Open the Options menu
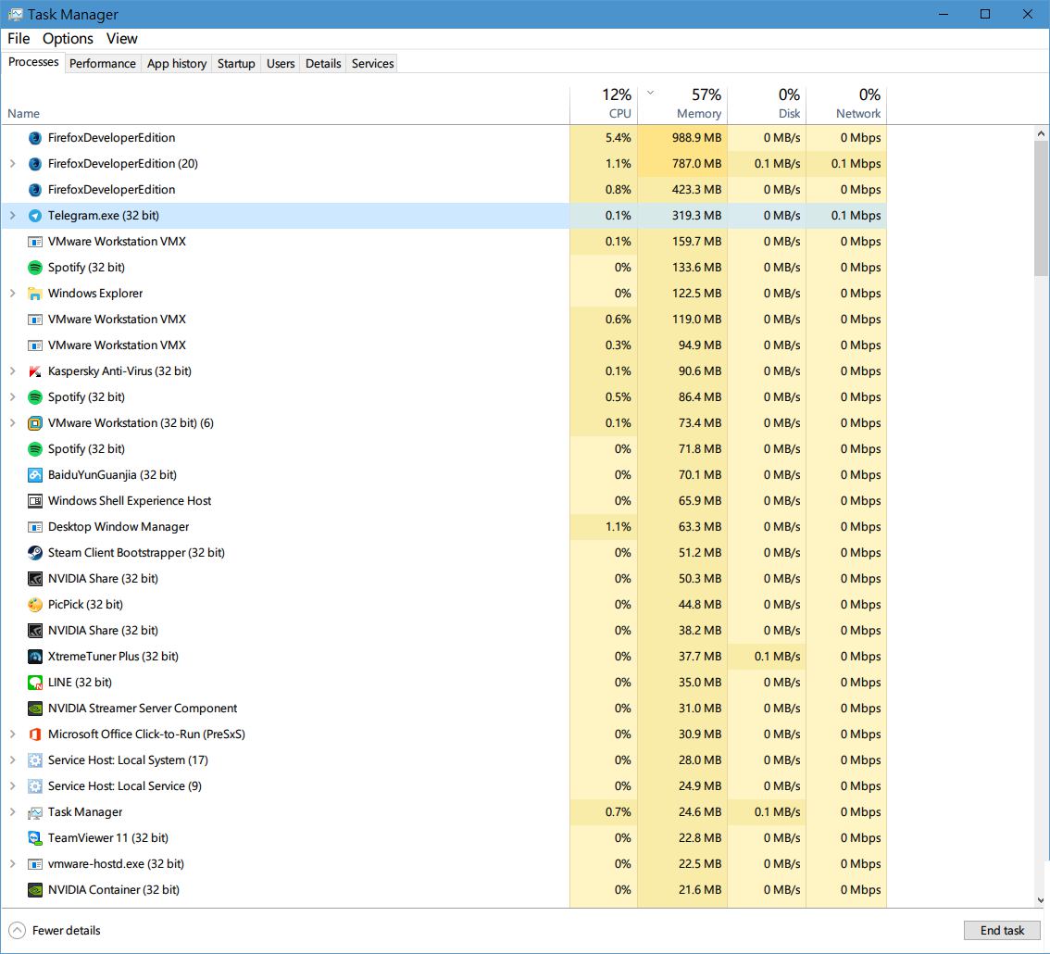This screenshot has height=954, width=1050. 68,39
